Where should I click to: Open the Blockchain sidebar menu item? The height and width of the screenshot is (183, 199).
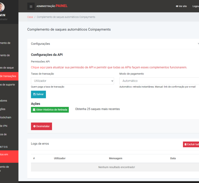(x=6, y=117)
